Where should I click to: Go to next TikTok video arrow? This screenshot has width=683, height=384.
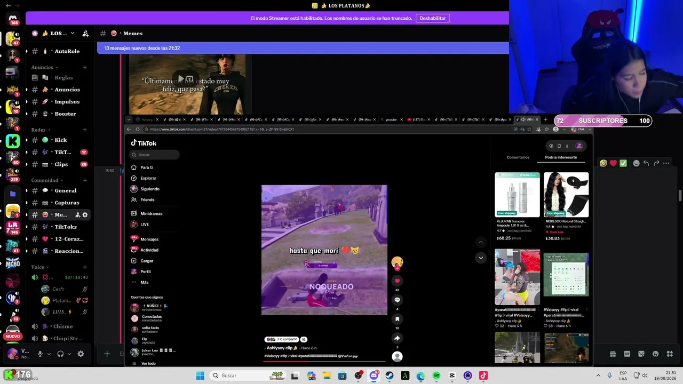tap(481, 258)
